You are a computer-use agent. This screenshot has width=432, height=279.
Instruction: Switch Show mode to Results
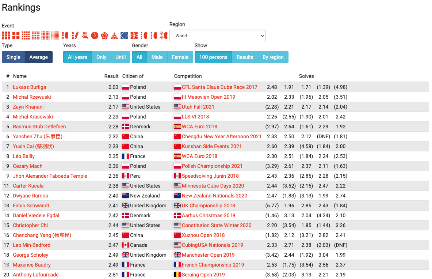click(245, 57)
